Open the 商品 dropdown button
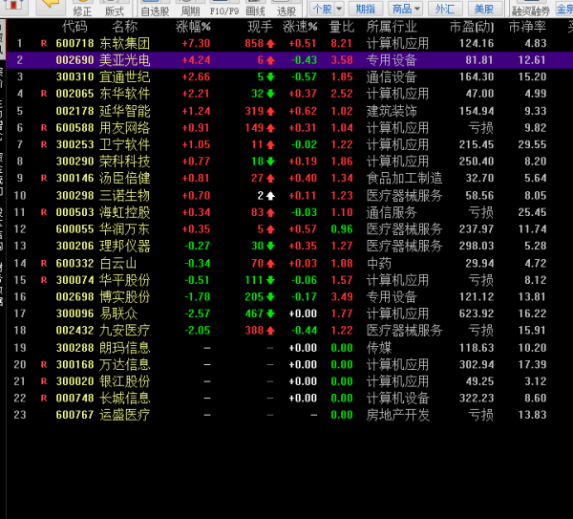Screen dimensions: 573x519 (x=405, y=9)
